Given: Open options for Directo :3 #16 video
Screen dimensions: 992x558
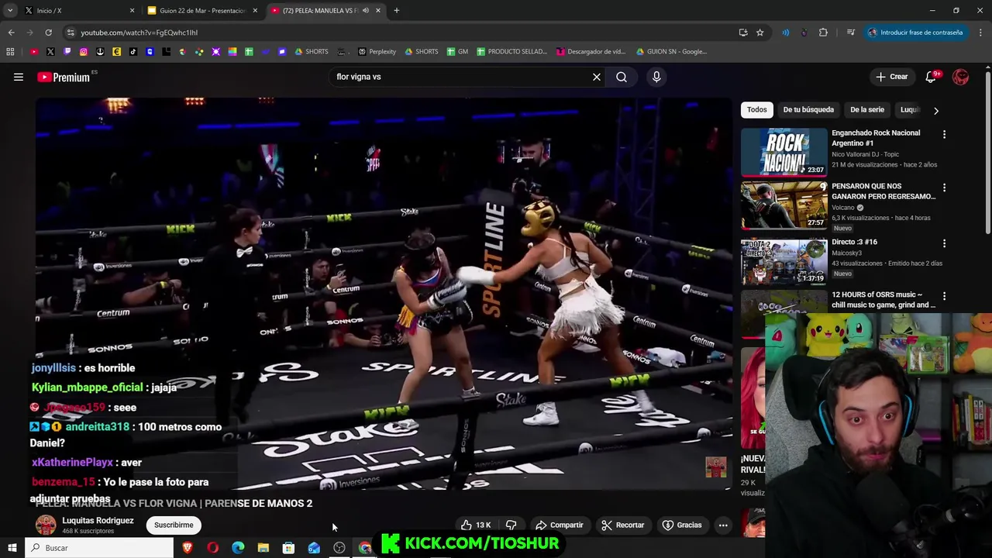Looking at the screenshot, I should pos(944,243).
